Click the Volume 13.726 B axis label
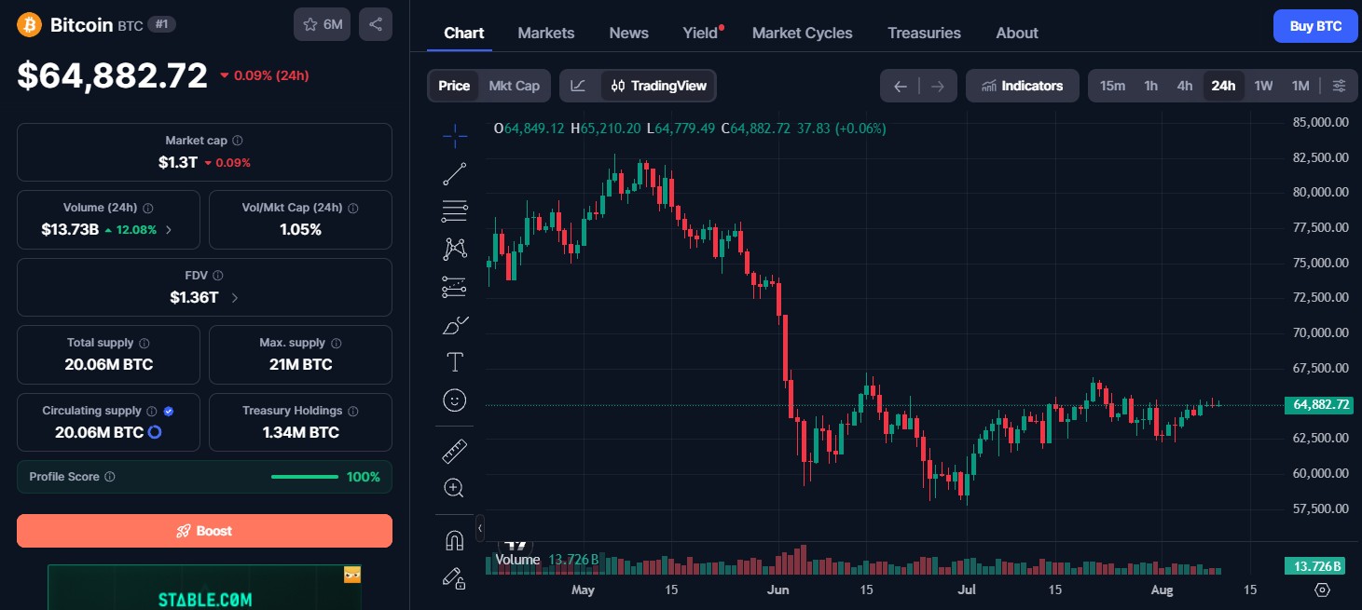This screenshot has width=1362, height=610. 1317,566
